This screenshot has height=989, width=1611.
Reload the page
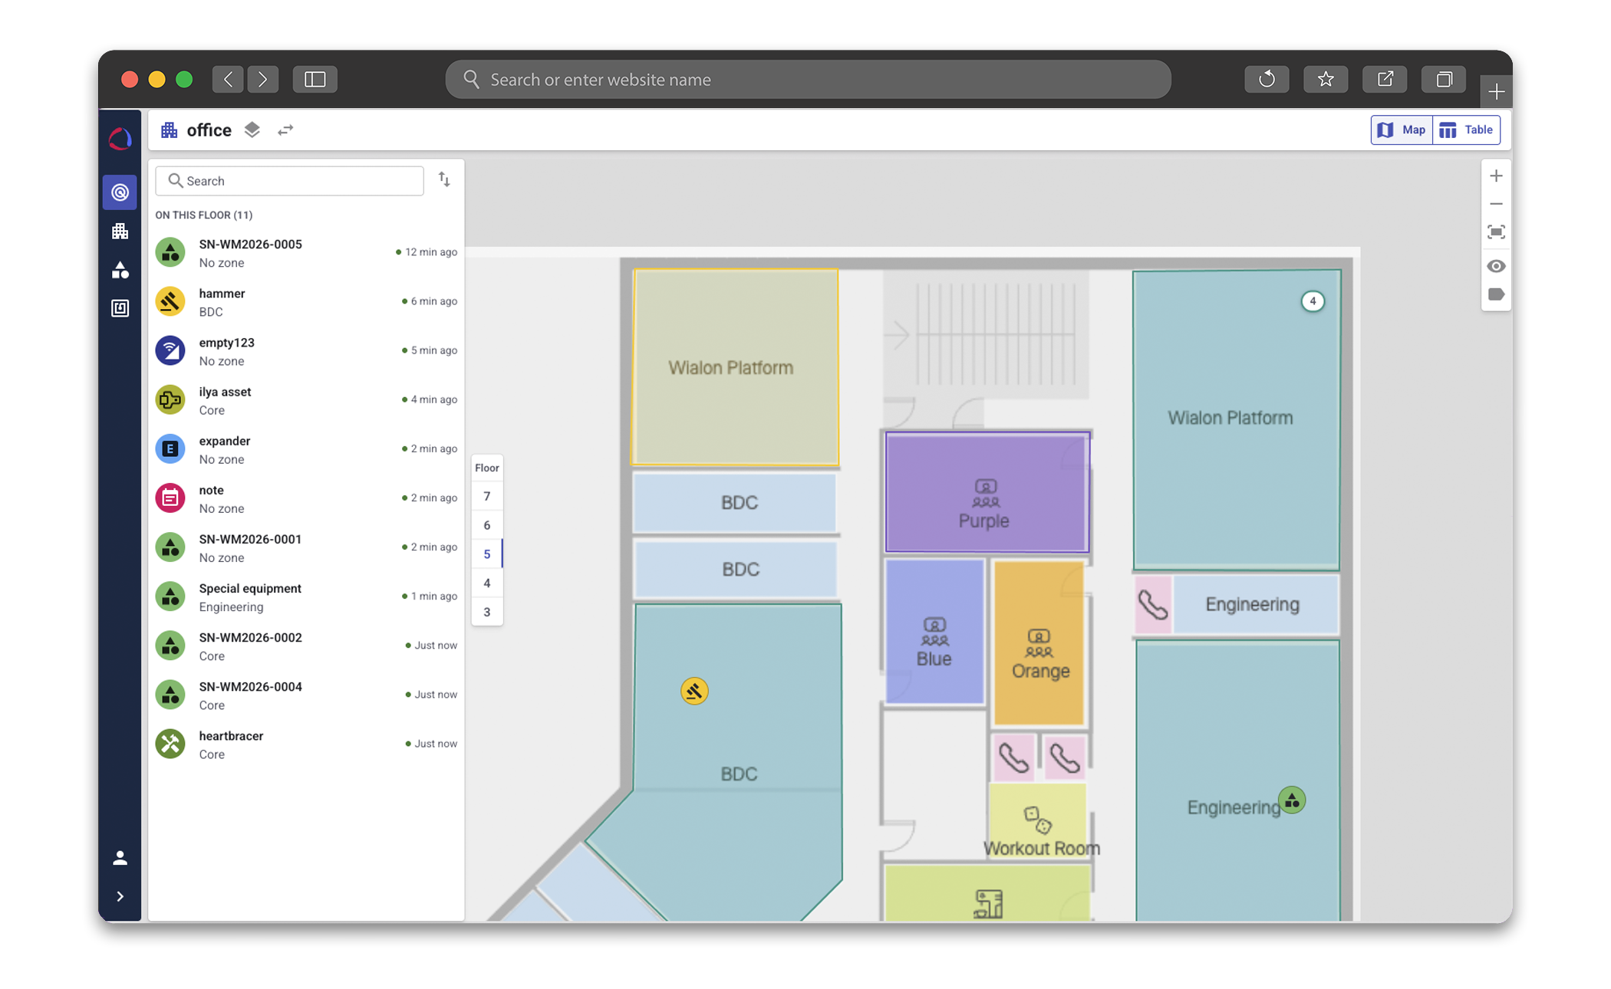pos(1267,79)
